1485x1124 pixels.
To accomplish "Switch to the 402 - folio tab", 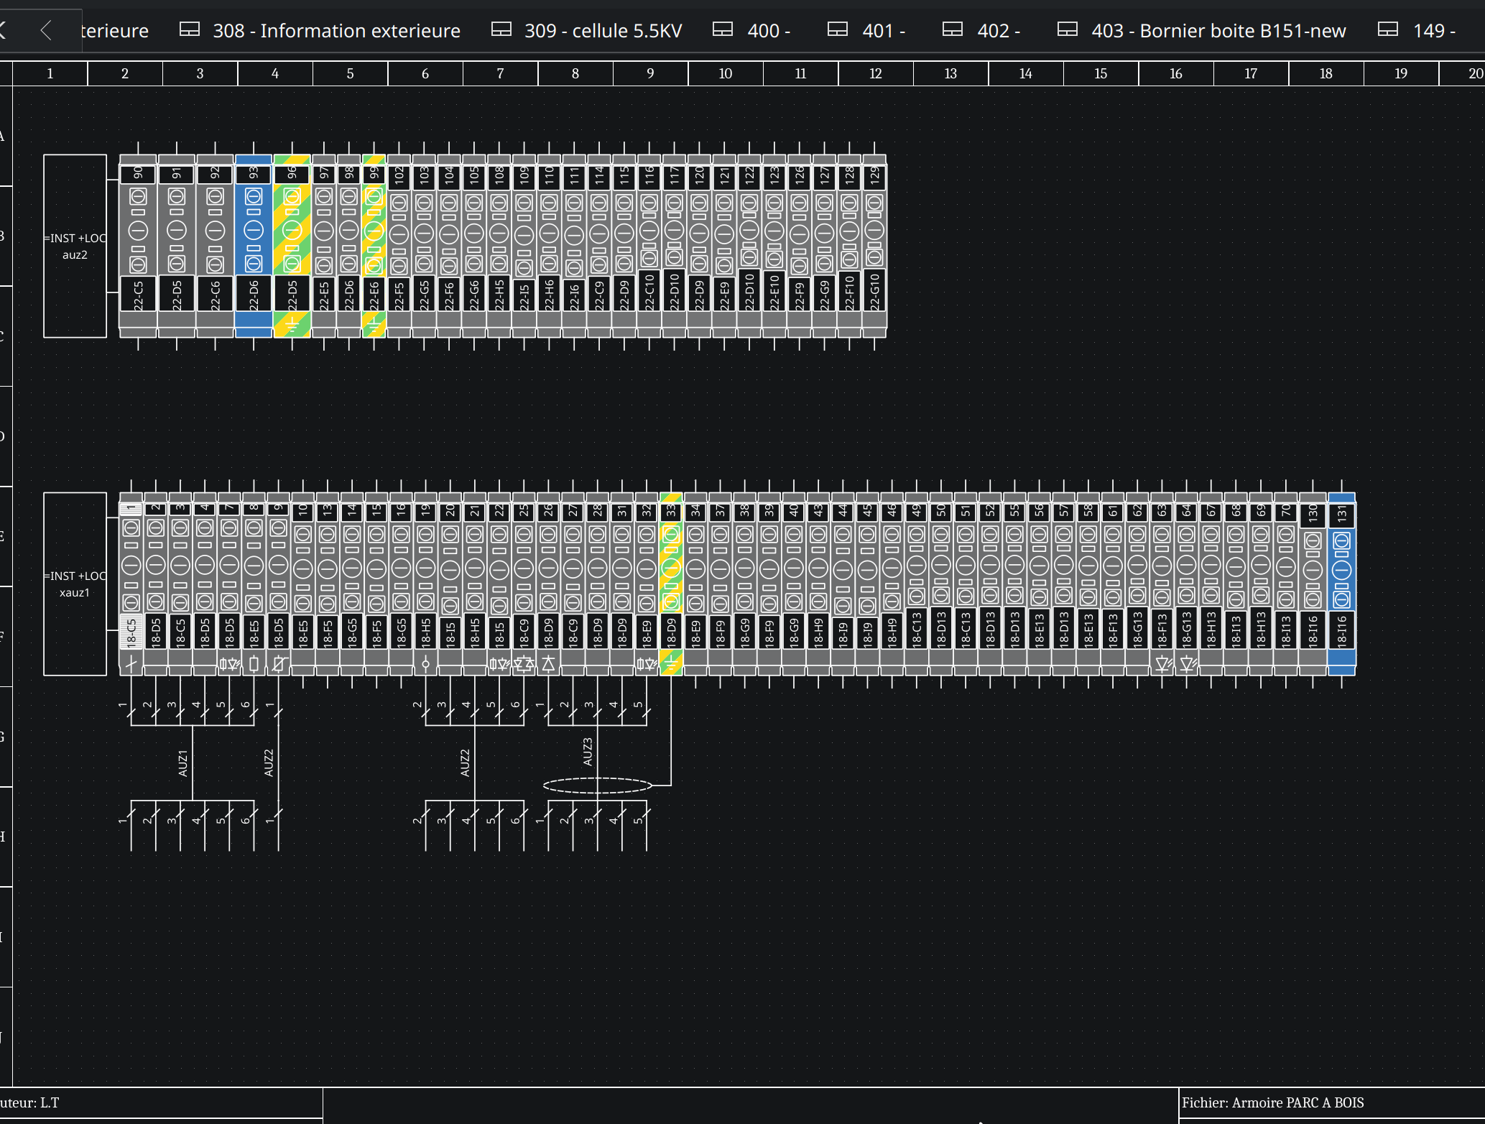I will coord(981,30).
